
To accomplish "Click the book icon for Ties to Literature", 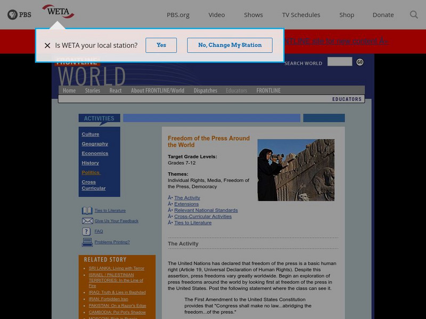I will click(87, 211).
